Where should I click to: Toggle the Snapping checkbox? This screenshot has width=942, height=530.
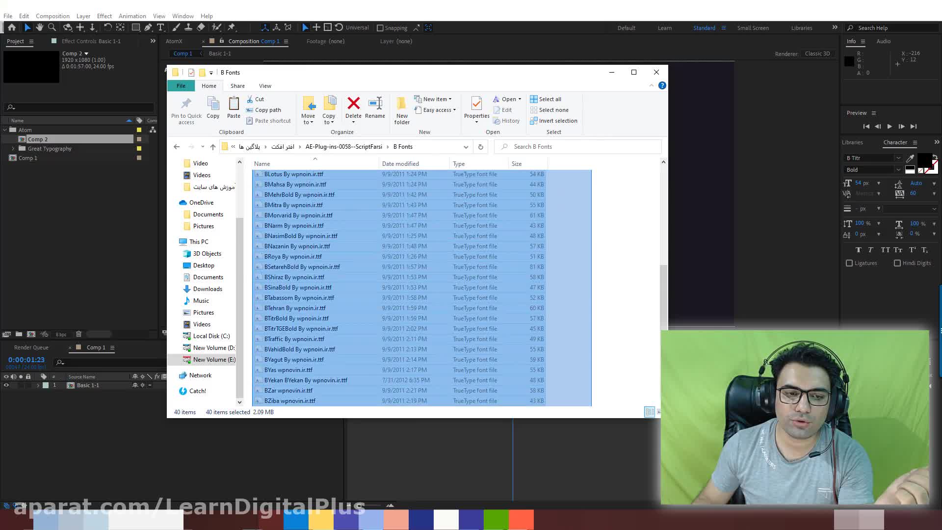pyautogui.click(x=380, y=28)
